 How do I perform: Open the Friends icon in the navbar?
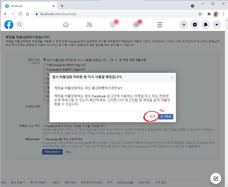click(x=89, y=25)
